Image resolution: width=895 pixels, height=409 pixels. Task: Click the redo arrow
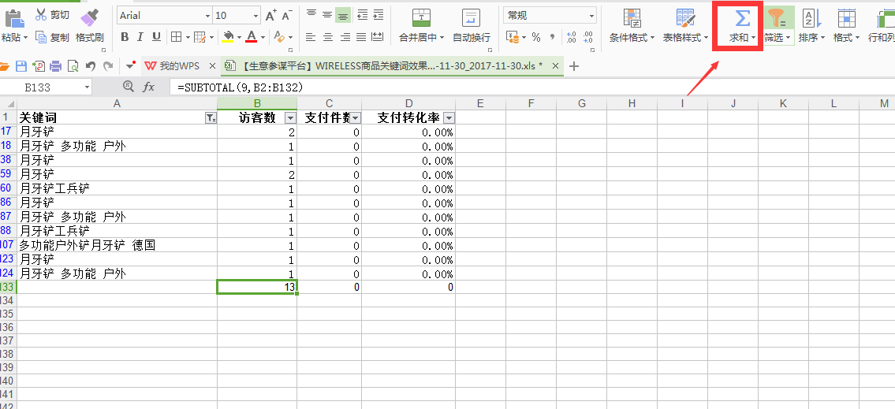[107, 66]
